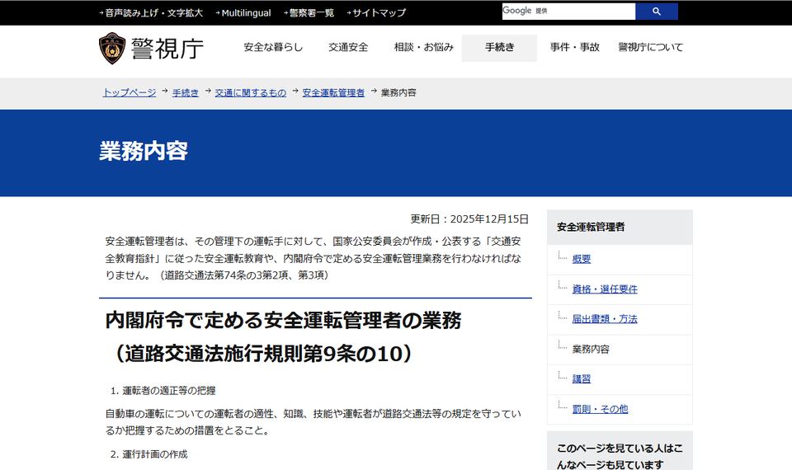Open 届出書類・方法 in sidebar
The image size is (792, 470).
pos(605,319)
